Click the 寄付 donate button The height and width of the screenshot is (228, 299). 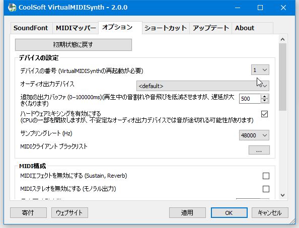pyautogui.click(x=28, y=212)
